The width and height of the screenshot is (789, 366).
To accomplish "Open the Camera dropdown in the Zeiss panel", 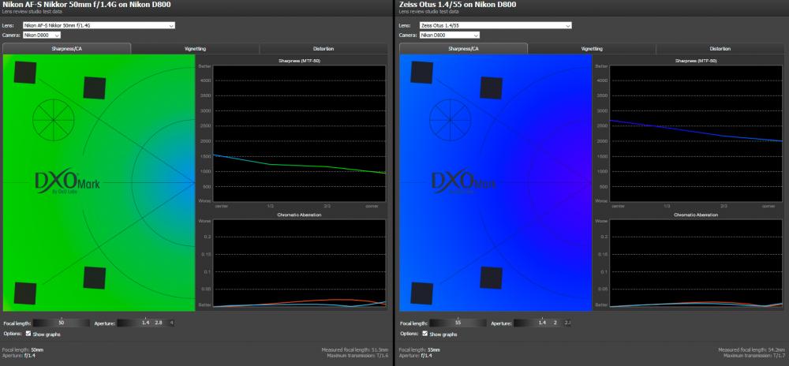I will point(450,35).
